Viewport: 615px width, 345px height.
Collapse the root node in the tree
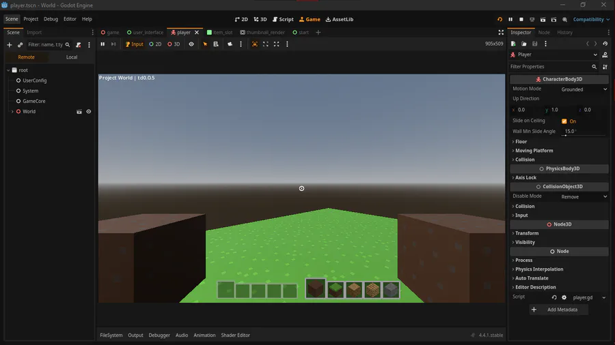coord(8,70)
